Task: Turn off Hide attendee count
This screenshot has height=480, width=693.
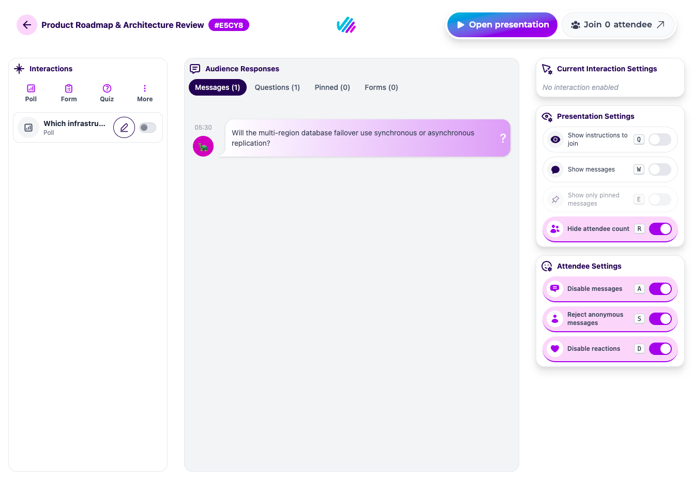Action: 660,229
